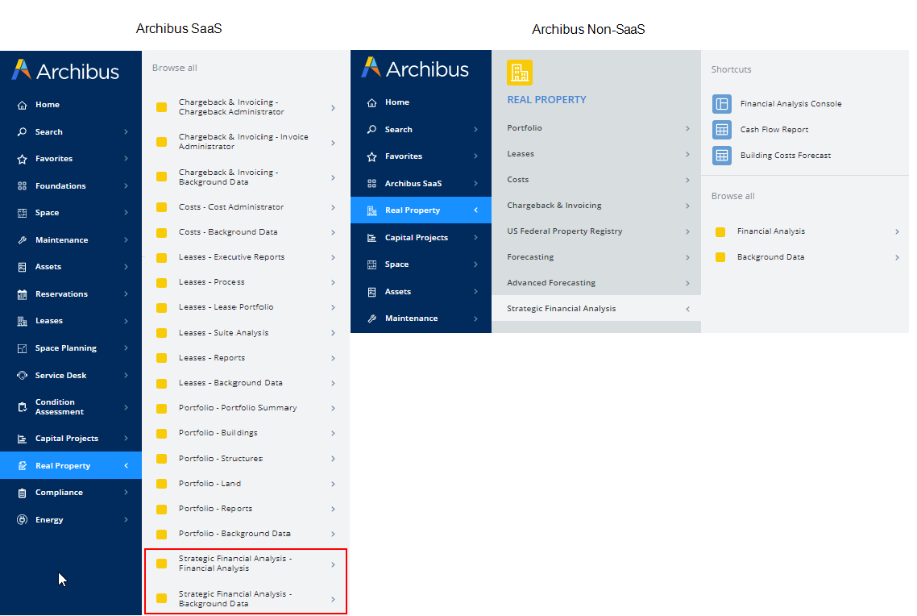
Task: Click the Condition Assessment clipboard icon
Action: pyautogui.click(x=23, y=407)
